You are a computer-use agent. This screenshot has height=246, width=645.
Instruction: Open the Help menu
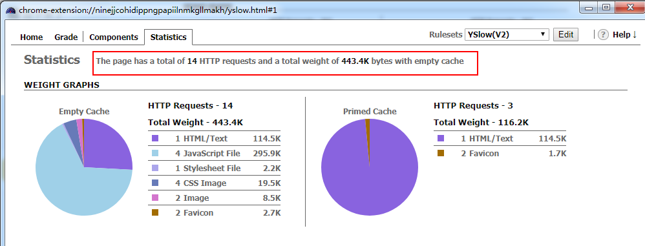624,35
